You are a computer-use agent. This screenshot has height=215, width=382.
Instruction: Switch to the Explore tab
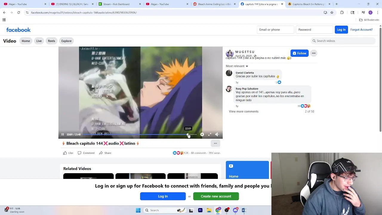click(x=66, y=41)
